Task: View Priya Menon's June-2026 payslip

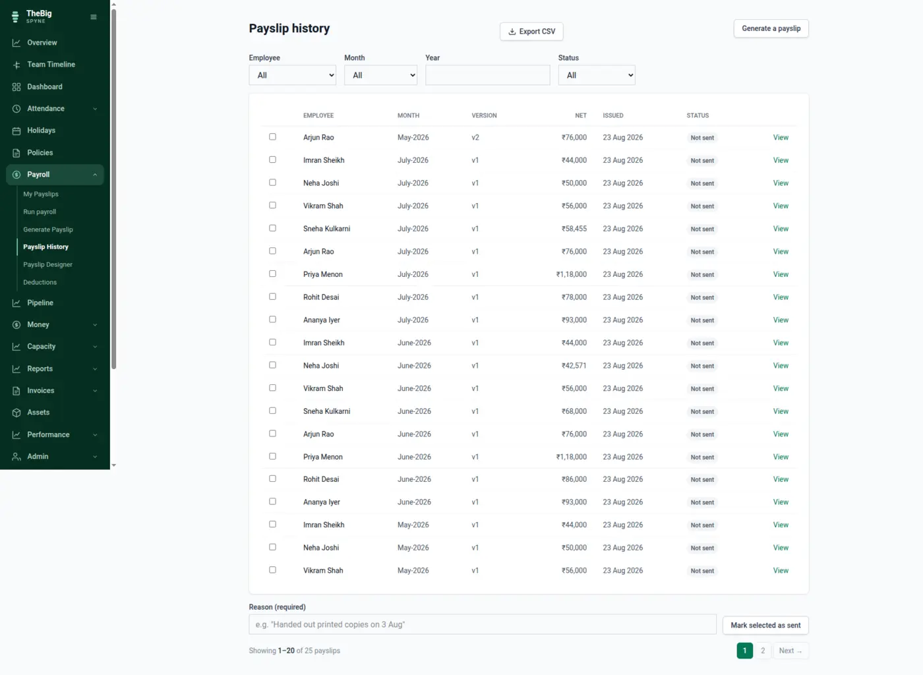Action: pyautogui.click(x=781, y=457)
